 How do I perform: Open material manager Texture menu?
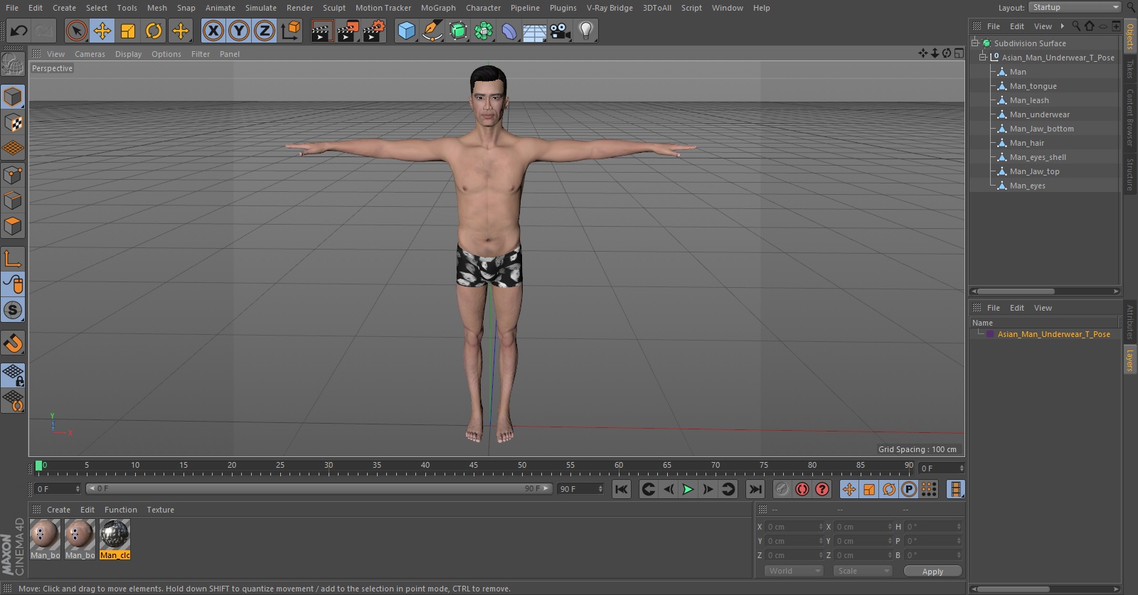coord(160,510)
